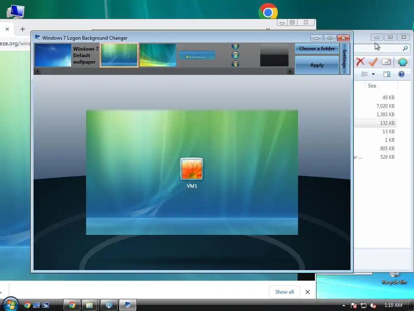The image size is (414, 311).
Task: Dismiss the downloads bar with X
Action: (308, 292)
